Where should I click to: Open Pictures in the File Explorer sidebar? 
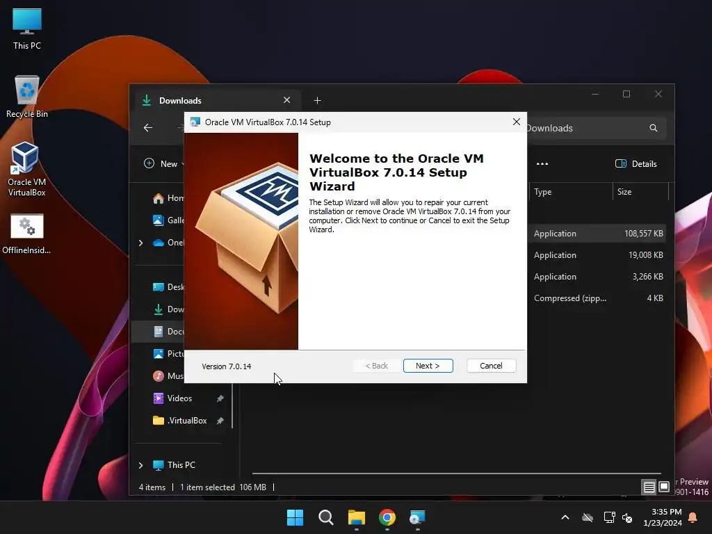168,354
